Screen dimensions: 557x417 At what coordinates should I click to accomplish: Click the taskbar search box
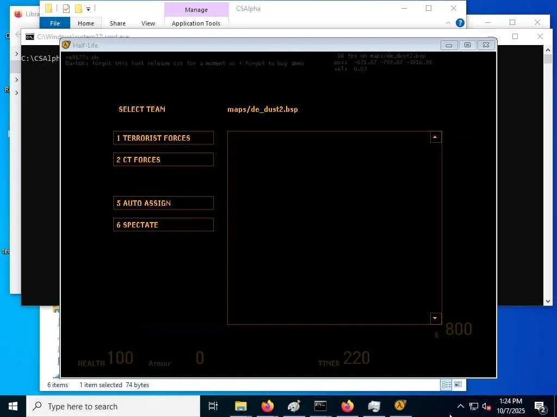tap(113, 406)
